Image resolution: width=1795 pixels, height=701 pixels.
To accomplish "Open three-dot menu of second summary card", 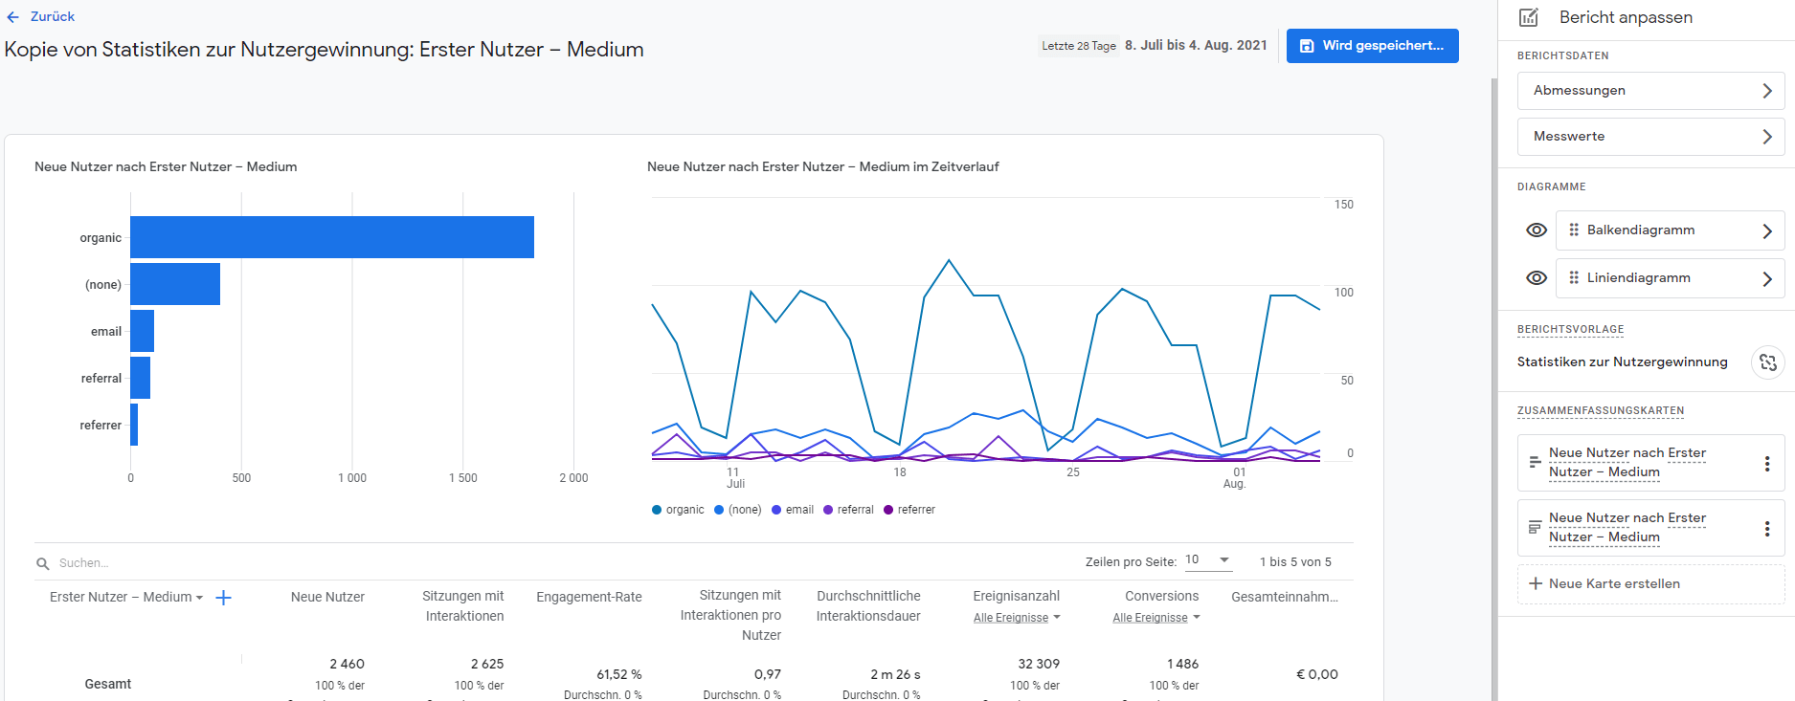I will (x=1766, y=529).
